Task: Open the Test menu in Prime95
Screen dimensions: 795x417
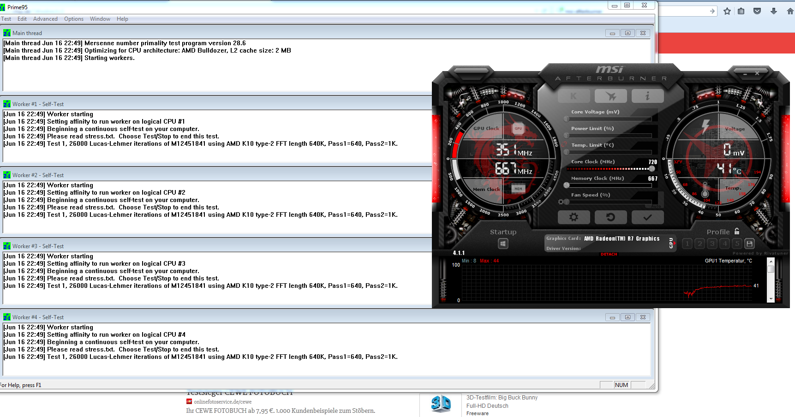Action: coord(6,19)
